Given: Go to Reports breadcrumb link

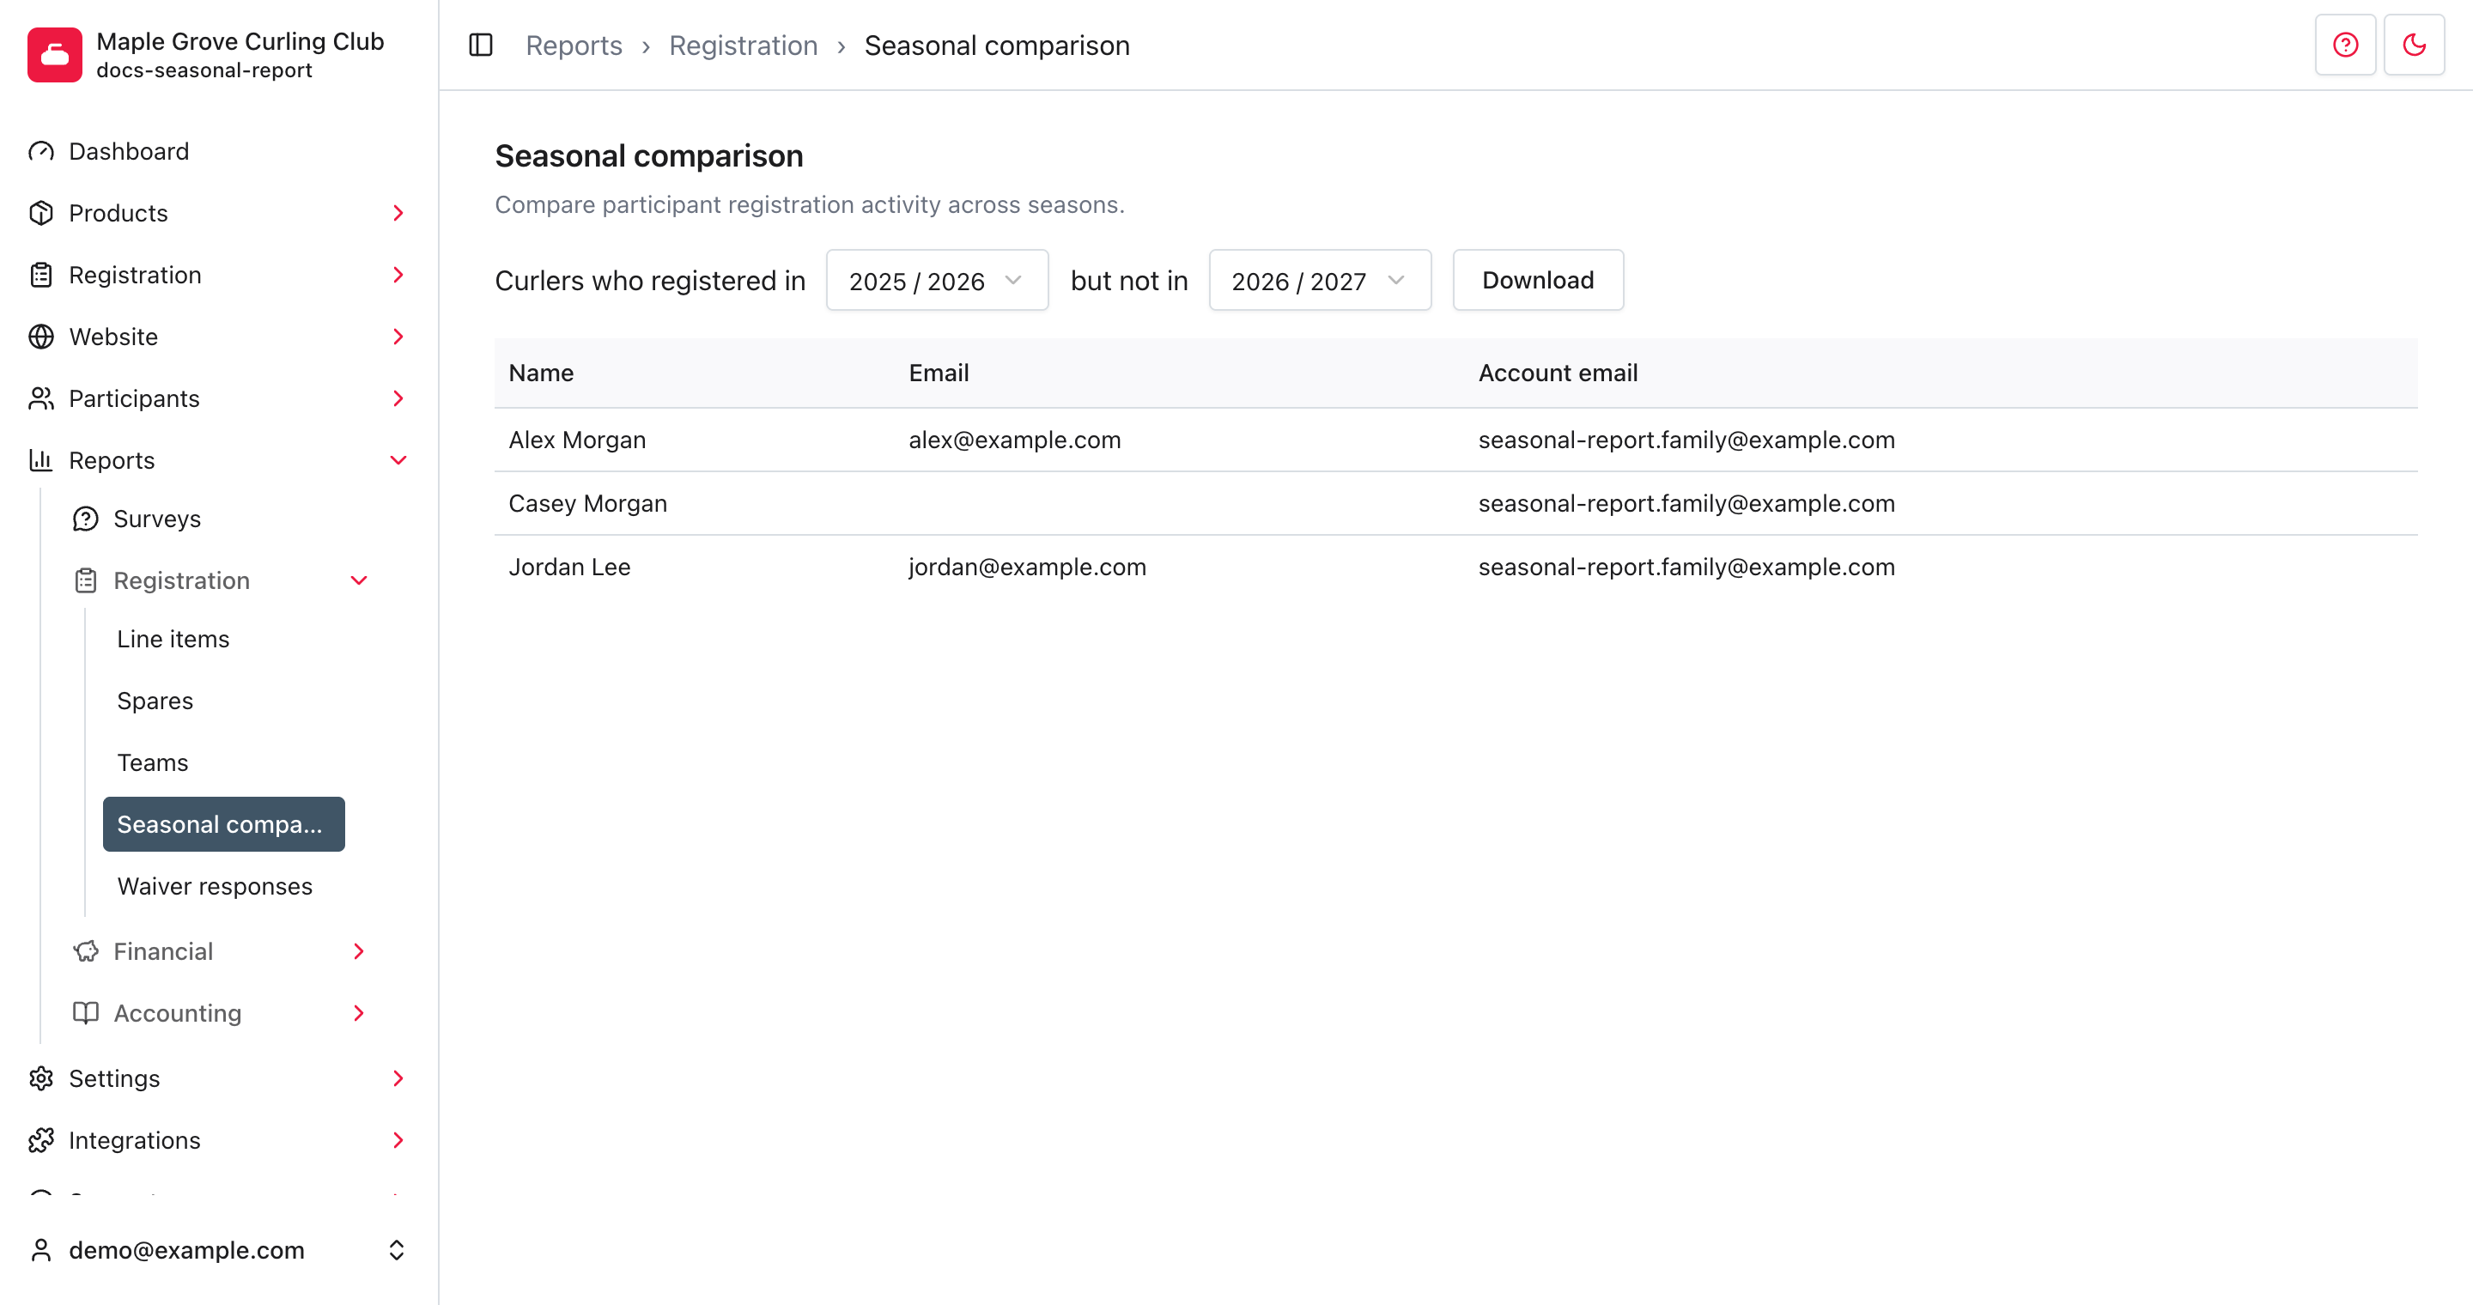Looking at the screenshot, I should pos(574,46).
